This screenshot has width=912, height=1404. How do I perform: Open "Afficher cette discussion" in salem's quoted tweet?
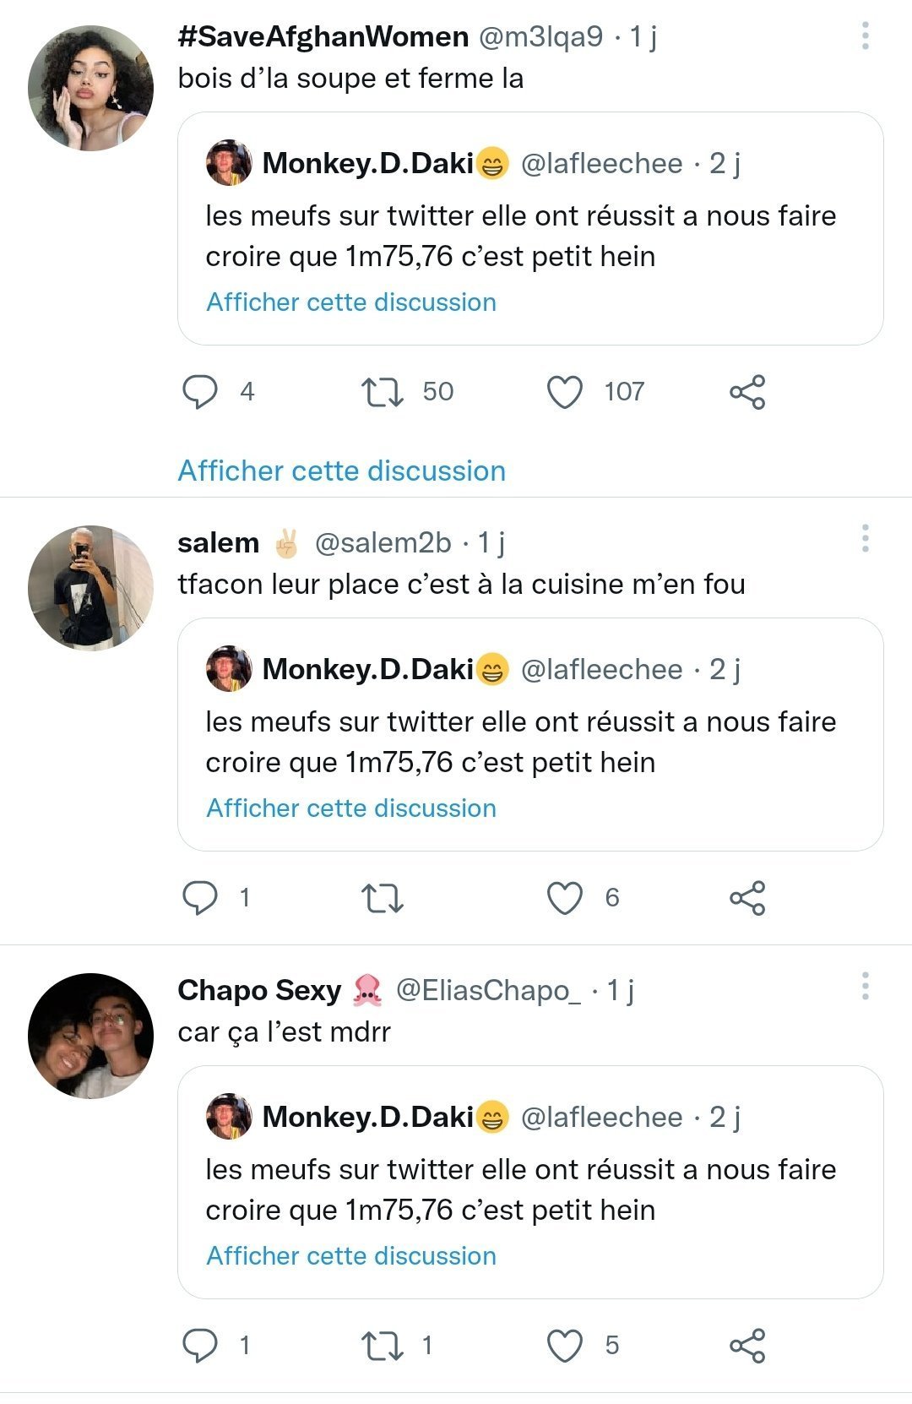click(351, 808)
